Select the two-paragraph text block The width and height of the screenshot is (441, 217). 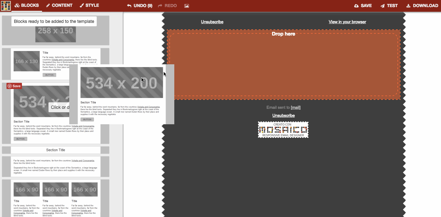coord(56,167)
